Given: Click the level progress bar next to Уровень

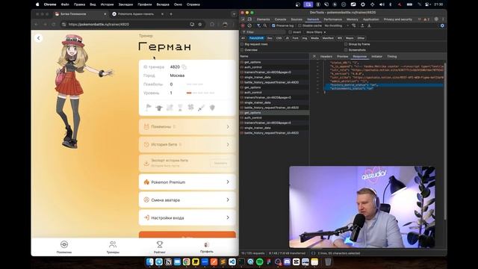Looking at the screenshot, I should point(200,93).
